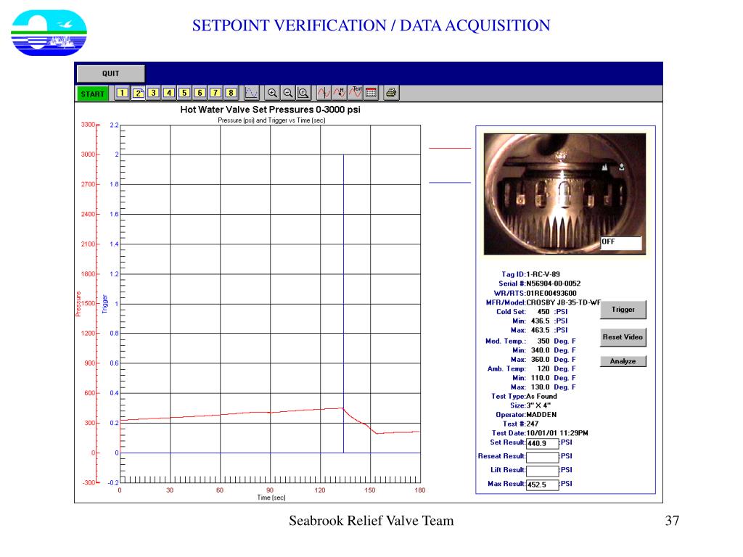Viewport: 743px width, 557px height.
Task: Click the vertical Trigger axis label
Action: (x=104, y=304)
